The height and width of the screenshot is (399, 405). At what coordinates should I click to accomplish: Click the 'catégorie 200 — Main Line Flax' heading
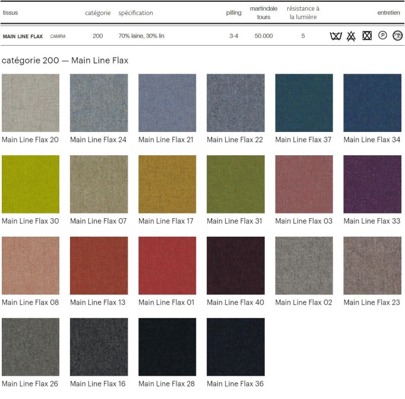click(65, 61)
